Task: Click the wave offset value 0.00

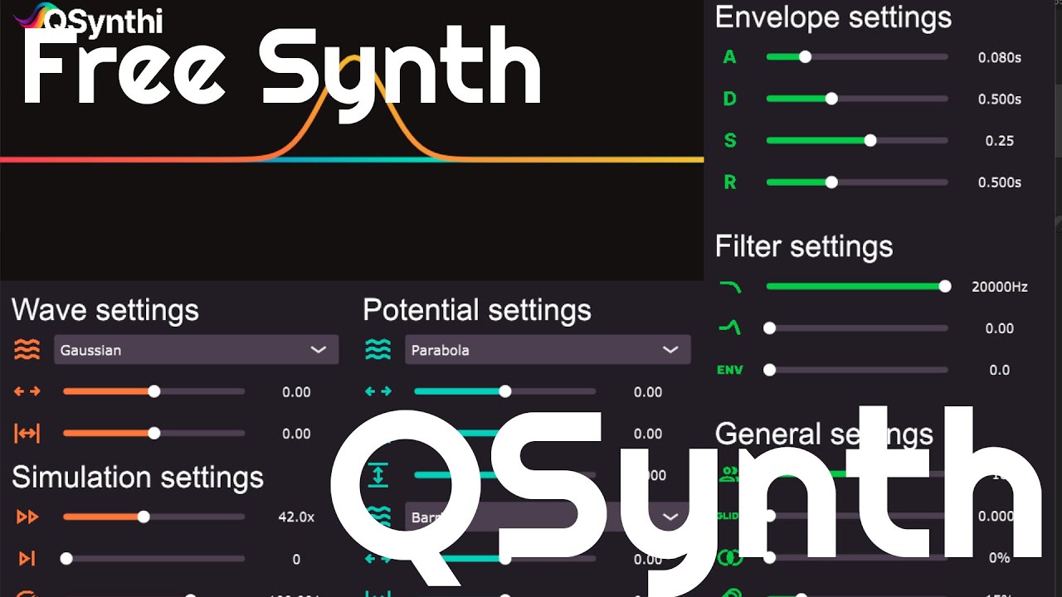Action: [x=296, y=392]
